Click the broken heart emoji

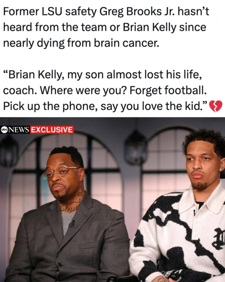(216, 106)
